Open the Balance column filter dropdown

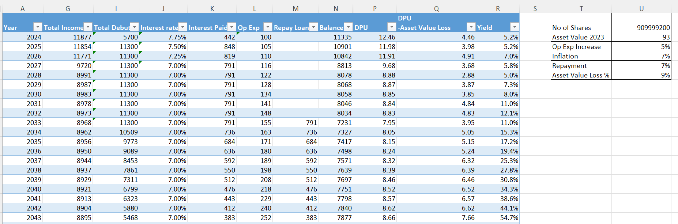348,27
